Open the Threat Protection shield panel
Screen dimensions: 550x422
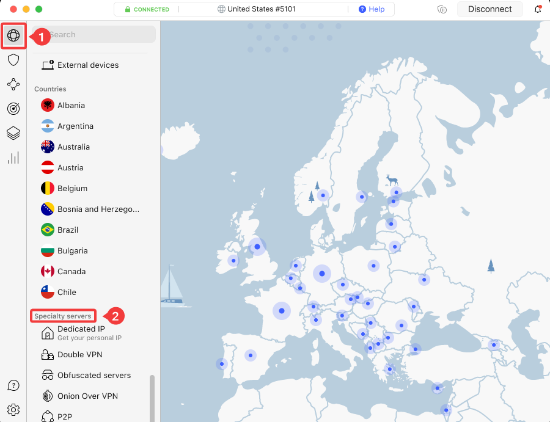pyautogui.click(x=13, y=60)
